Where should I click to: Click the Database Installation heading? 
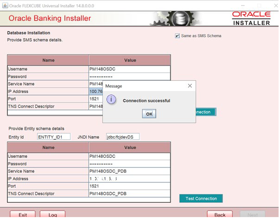coord(28,33)
